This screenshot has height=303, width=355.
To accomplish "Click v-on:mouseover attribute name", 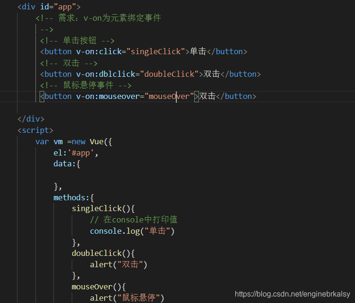I will 108,97.
